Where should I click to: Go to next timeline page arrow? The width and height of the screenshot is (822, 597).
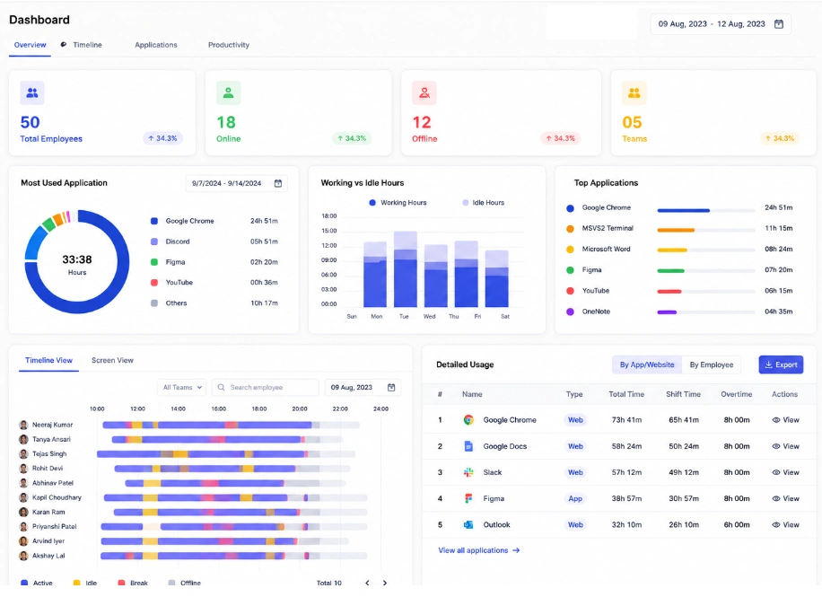[x=385, y=583]
